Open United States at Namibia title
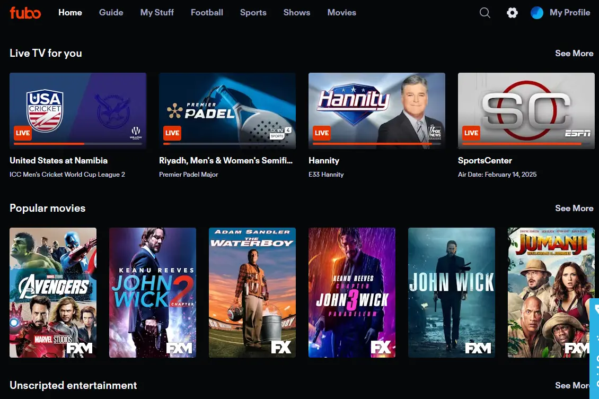599x399 pixels. tap(58, 160)
